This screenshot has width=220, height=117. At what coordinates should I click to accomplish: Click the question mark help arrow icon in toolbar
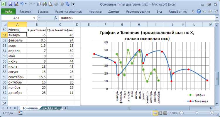tap(68, 4)
